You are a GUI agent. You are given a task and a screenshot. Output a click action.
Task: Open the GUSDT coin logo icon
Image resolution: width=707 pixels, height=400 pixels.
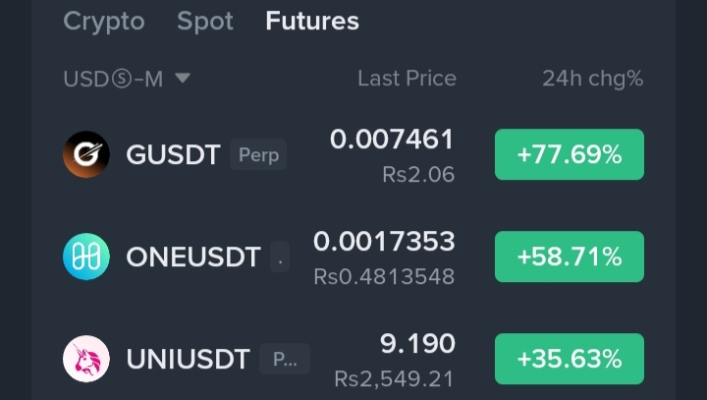[x=86, y=154]
